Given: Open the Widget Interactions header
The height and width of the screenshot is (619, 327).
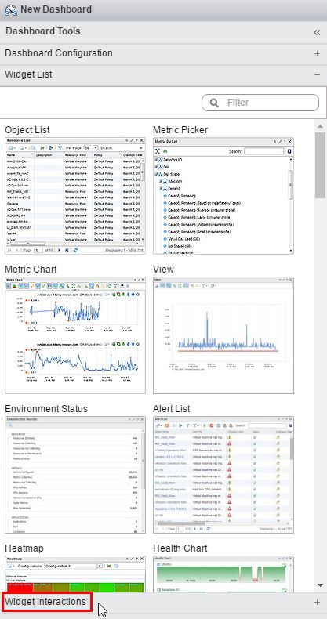Looking at the screenshot, I should [x=163, y=602].
